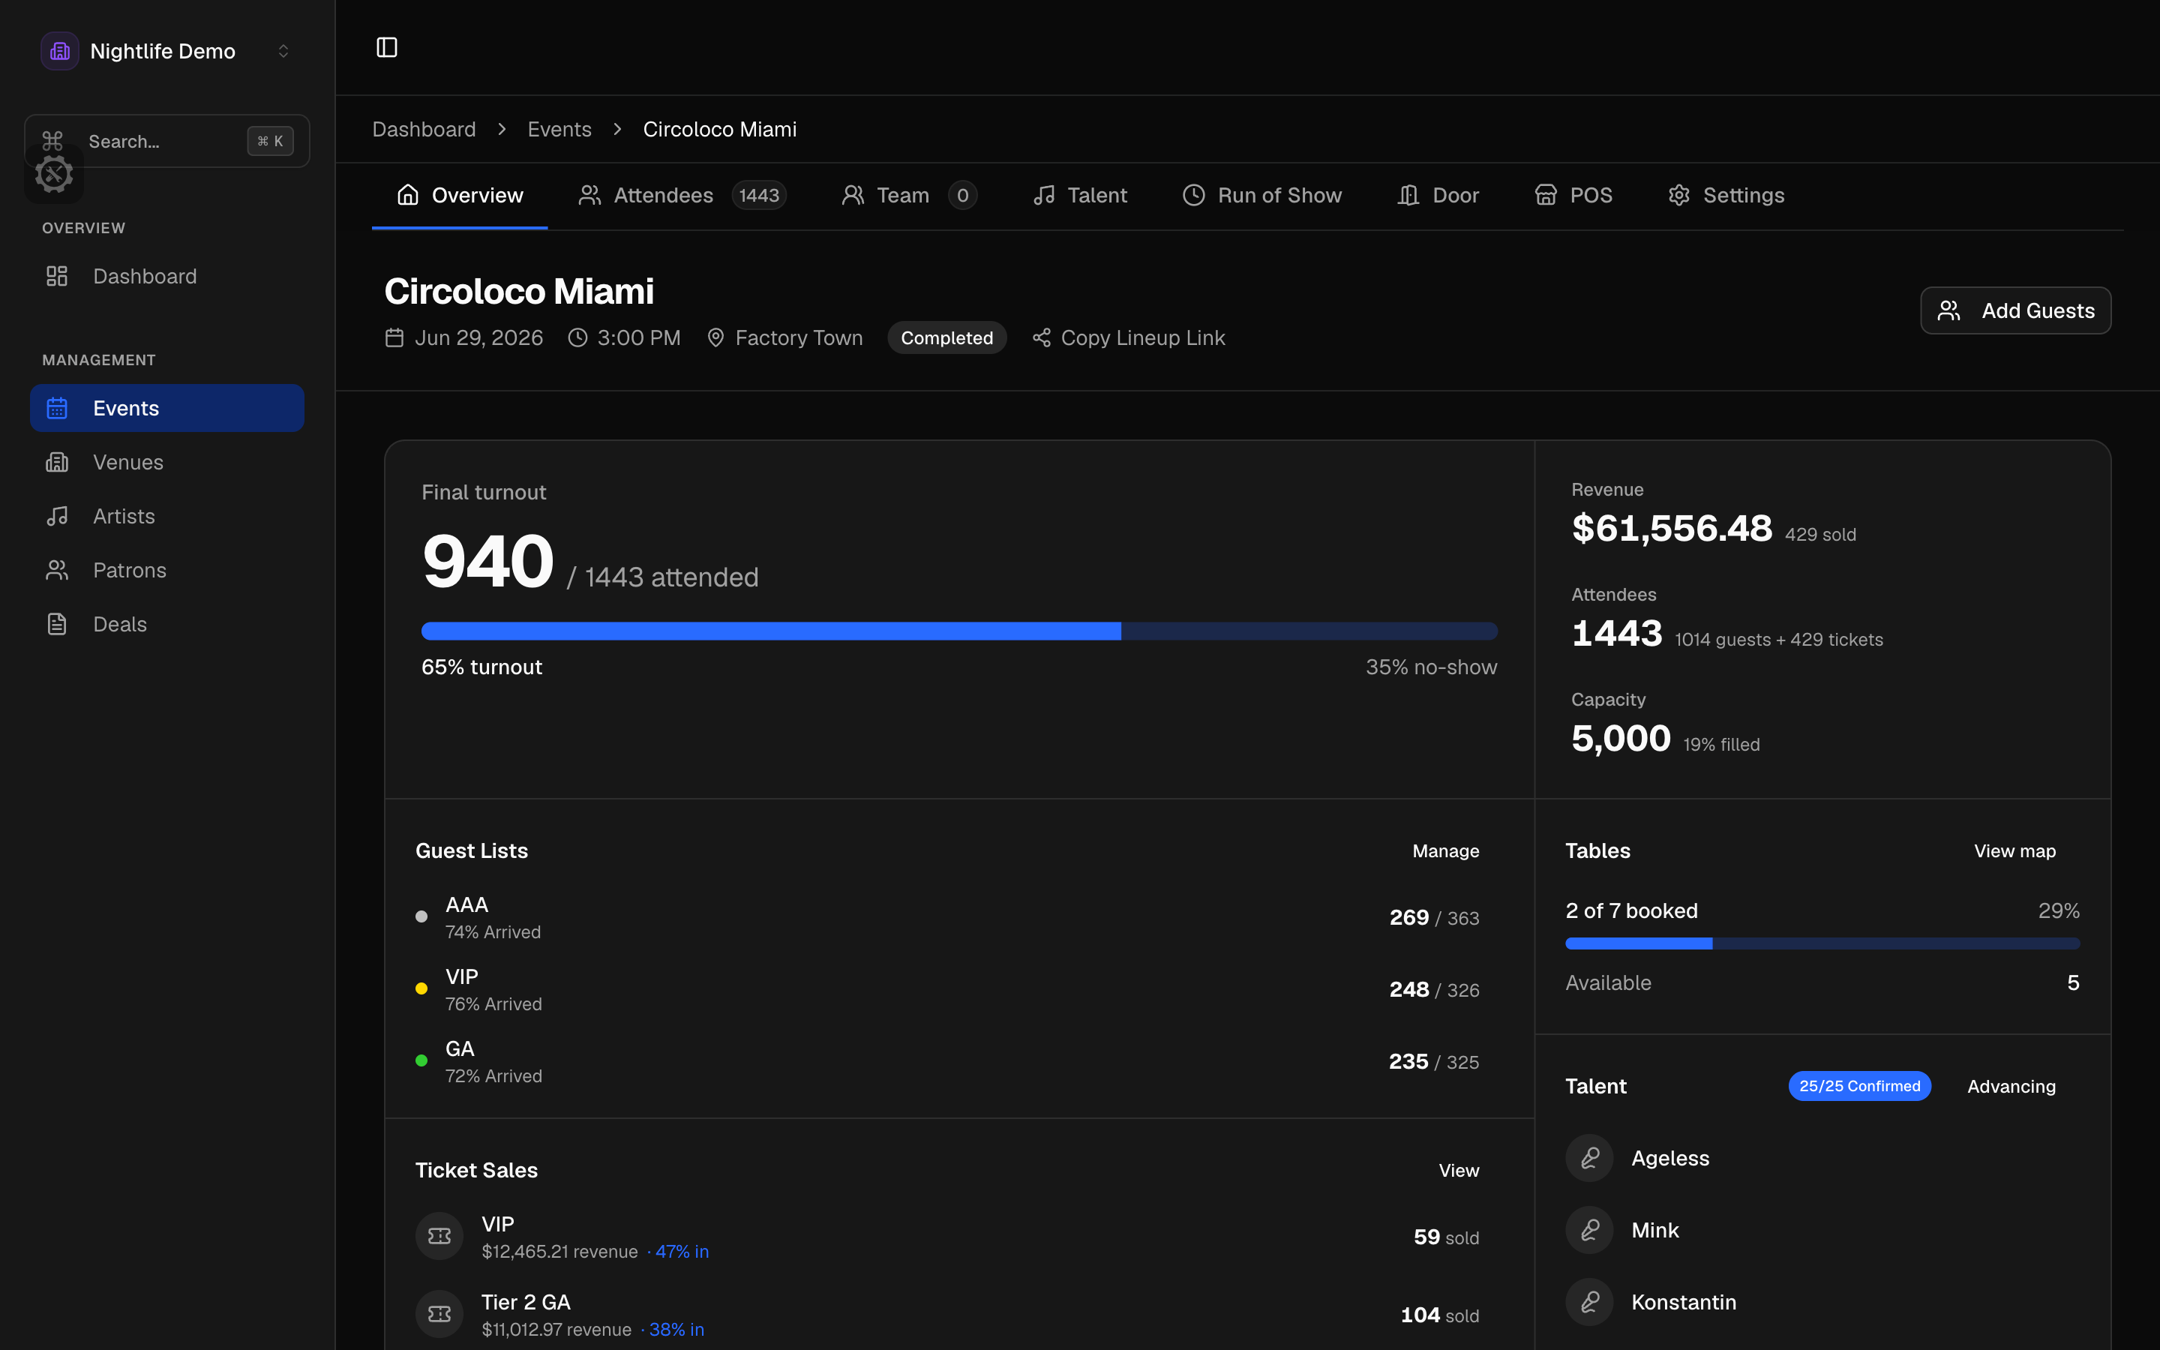Screen dimensions: 2160x1350
Task: Click the Konstantin microphone icon
Action: pos(1590,1302)
